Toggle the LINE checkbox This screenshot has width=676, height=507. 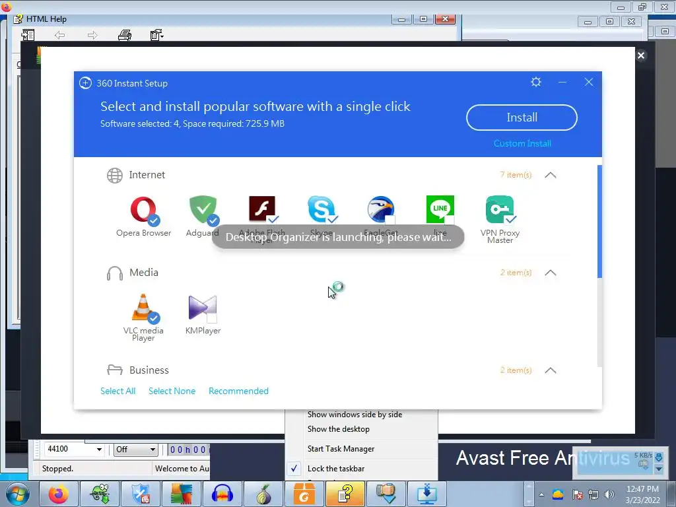click(449, 220)
